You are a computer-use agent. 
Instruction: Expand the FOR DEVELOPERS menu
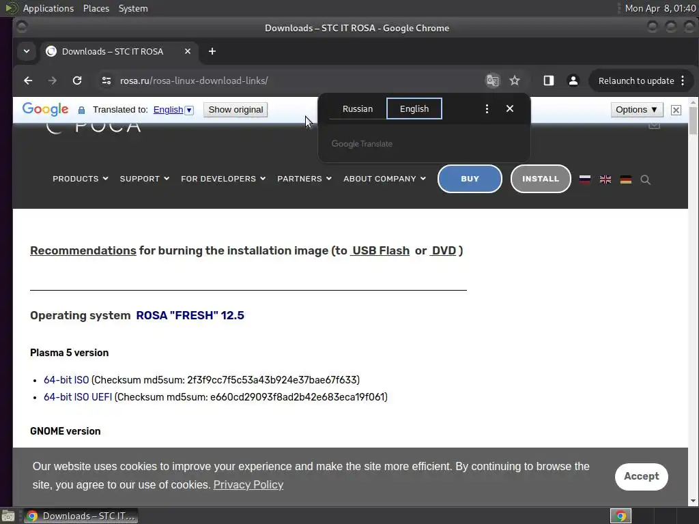(223, 179)
